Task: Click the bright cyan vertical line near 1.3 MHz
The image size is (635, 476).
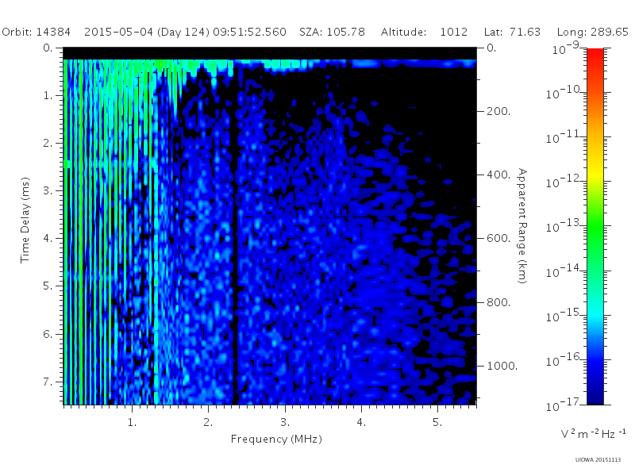Action: [x=156, y=251]
